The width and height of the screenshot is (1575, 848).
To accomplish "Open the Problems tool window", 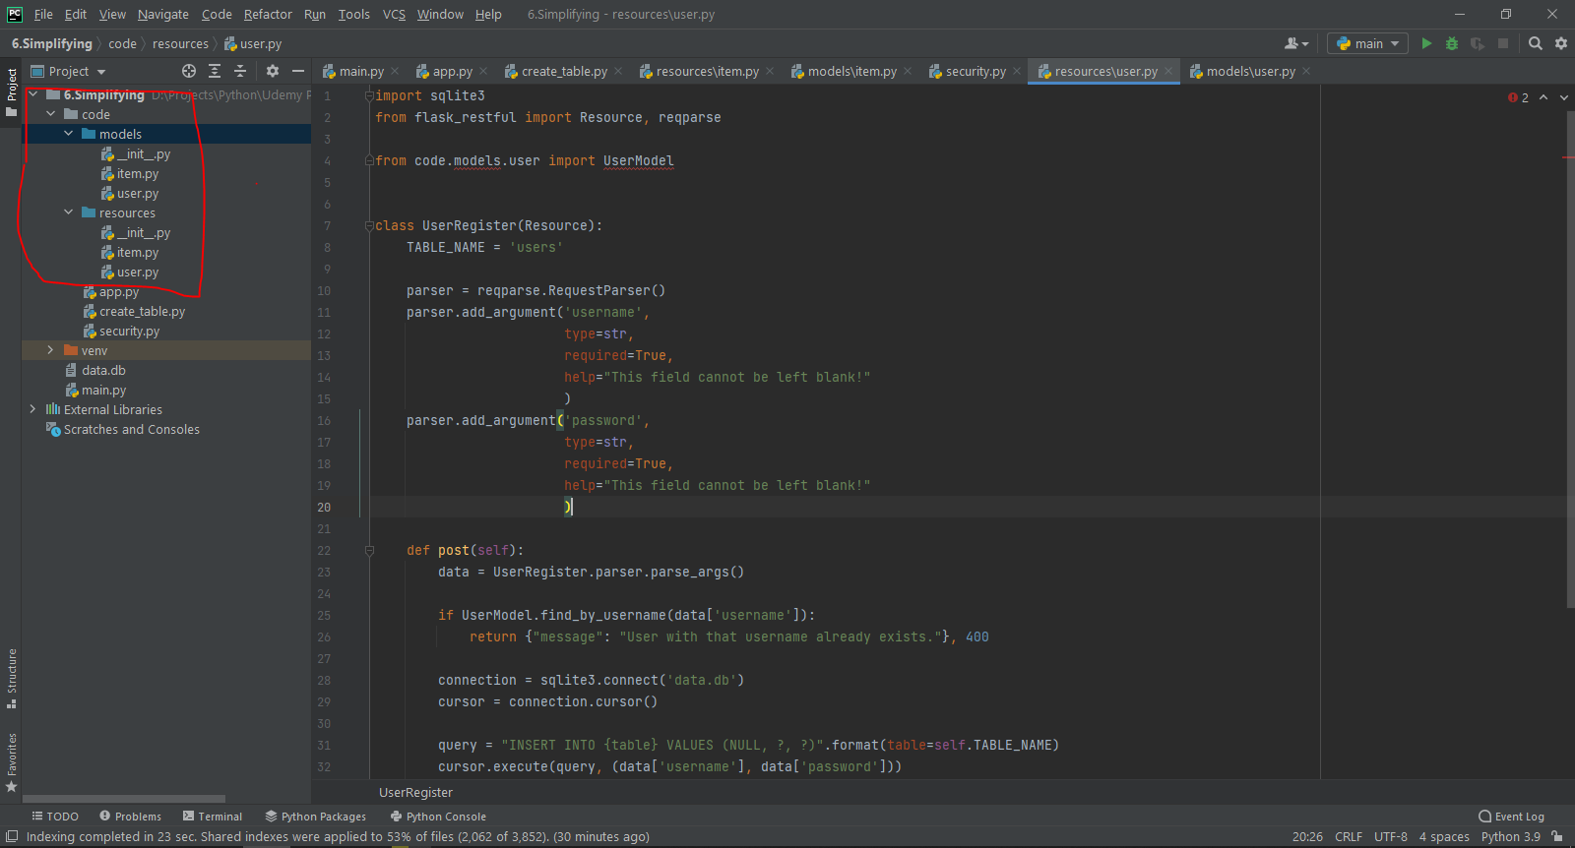I will pyautogui.click(x=130, y=817).
